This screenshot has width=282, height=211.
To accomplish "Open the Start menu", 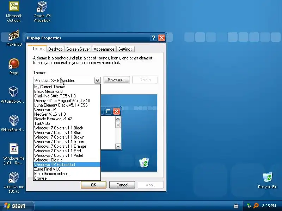I will point(17,206).
